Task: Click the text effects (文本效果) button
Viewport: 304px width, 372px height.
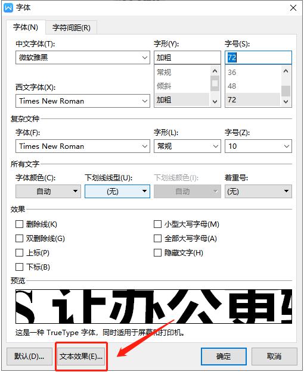Action: 81,357
